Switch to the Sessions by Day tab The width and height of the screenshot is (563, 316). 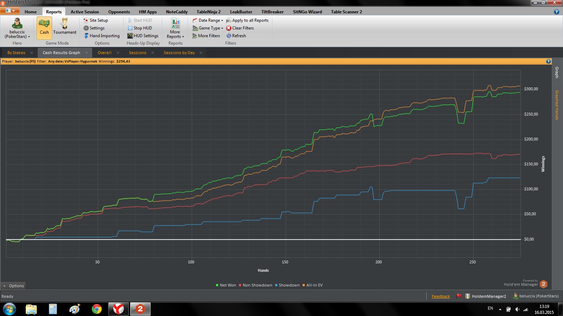(x=179, y=53)
